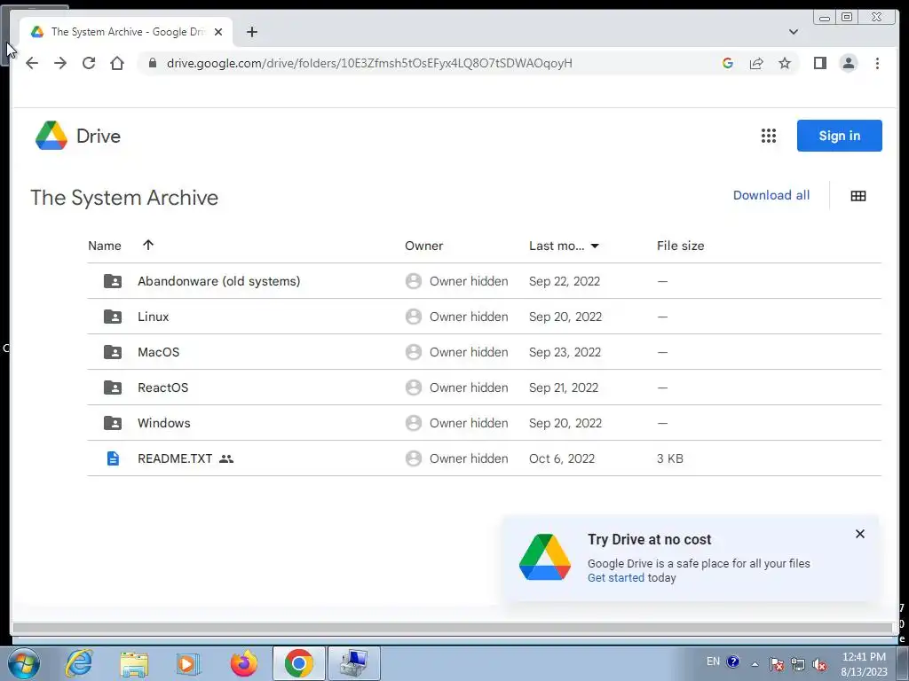The image size is (909, 681).
Task: Open the Google apps grid
Action: tap(768, 136)
